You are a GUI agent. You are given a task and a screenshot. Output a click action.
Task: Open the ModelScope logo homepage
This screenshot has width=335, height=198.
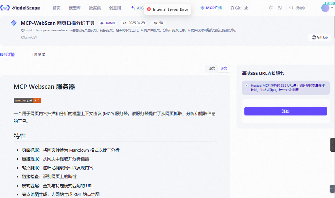pos(20,8)
